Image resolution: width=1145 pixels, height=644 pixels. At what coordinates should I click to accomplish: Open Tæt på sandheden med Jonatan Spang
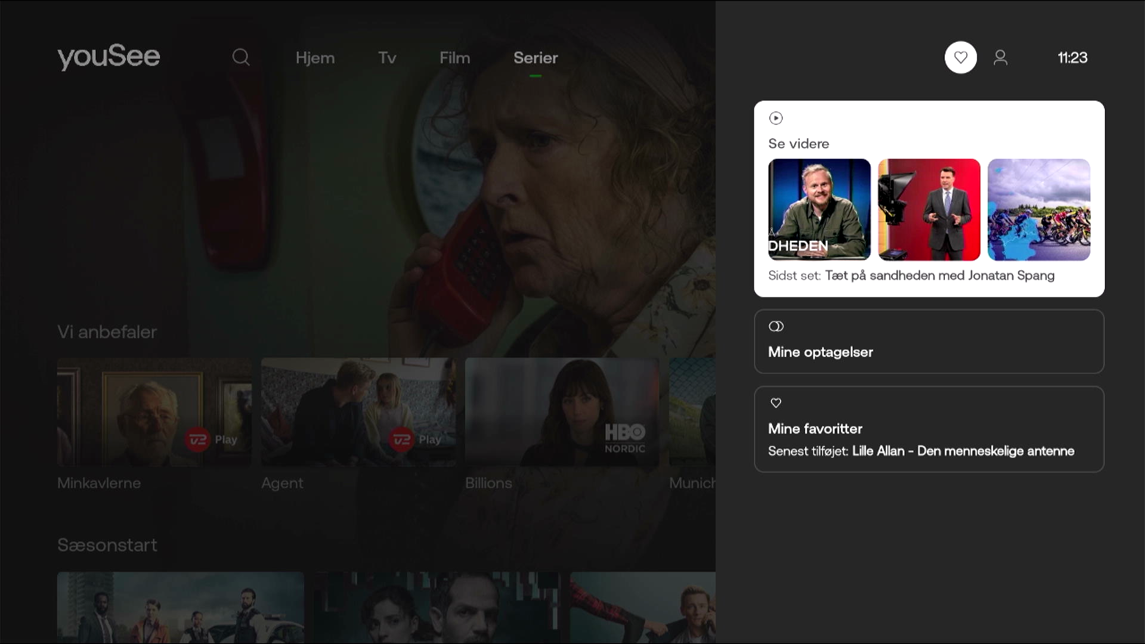tap(940, 275)
